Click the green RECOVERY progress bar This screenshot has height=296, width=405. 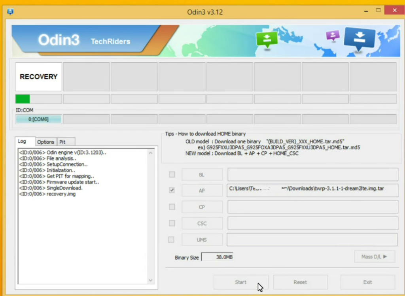pos(39,99)
